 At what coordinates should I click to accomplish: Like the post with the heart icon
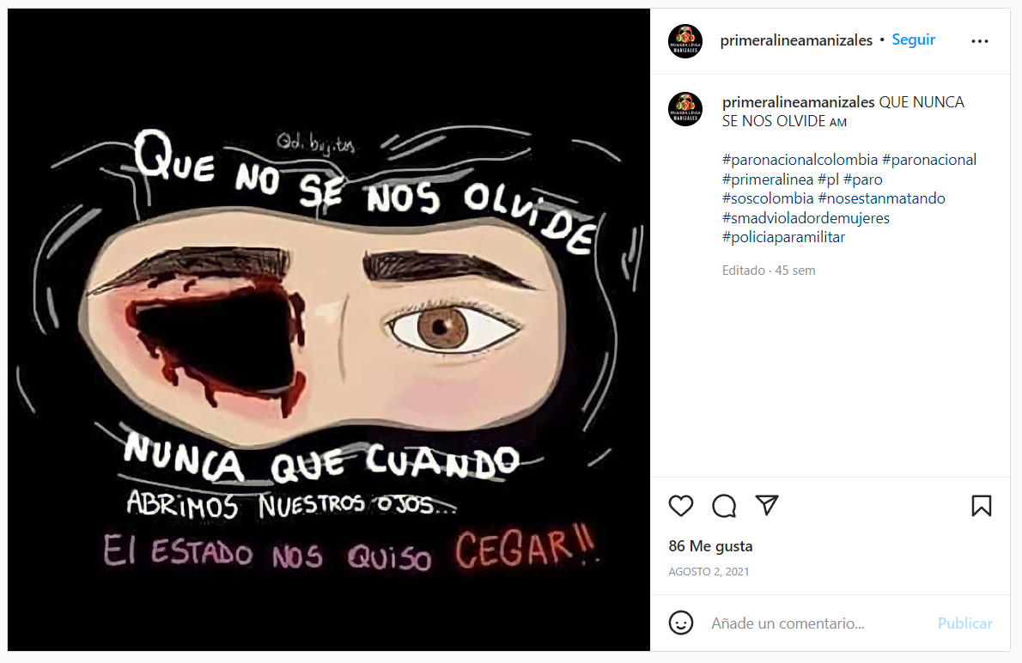click(x=680, y=506)
